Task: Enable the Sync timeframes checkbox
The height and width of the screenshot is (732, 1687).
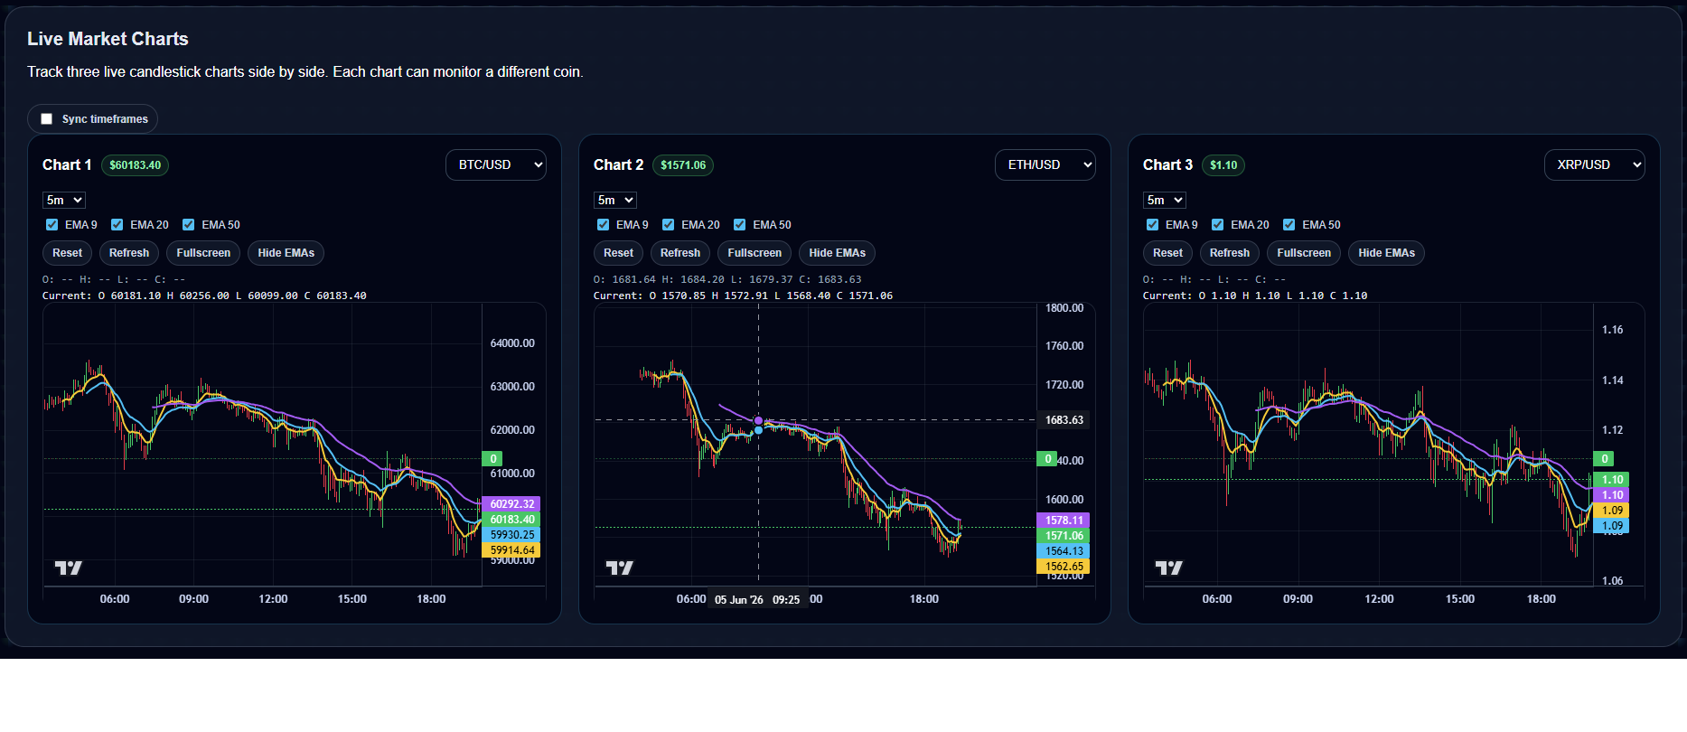Action: (x=47, y=119)
